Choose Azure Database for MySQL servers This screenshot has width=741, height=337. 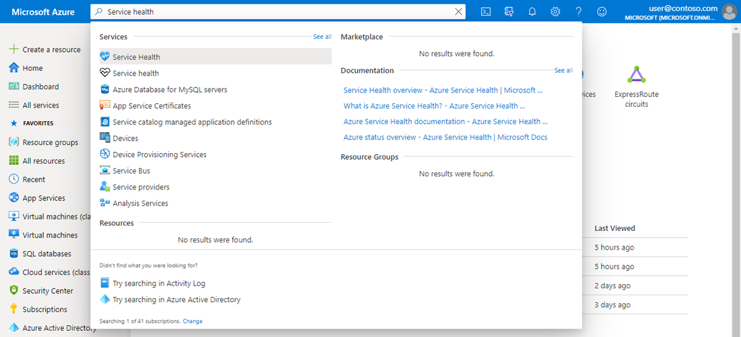coord(170,89)
